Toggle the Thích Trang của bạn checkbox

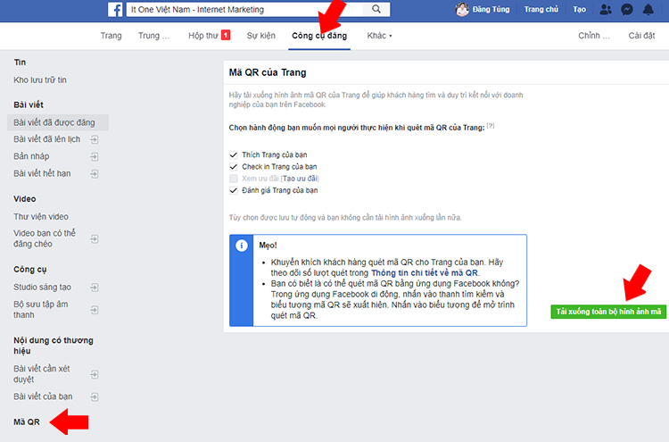pyautogui.click(x=234, y=154)
